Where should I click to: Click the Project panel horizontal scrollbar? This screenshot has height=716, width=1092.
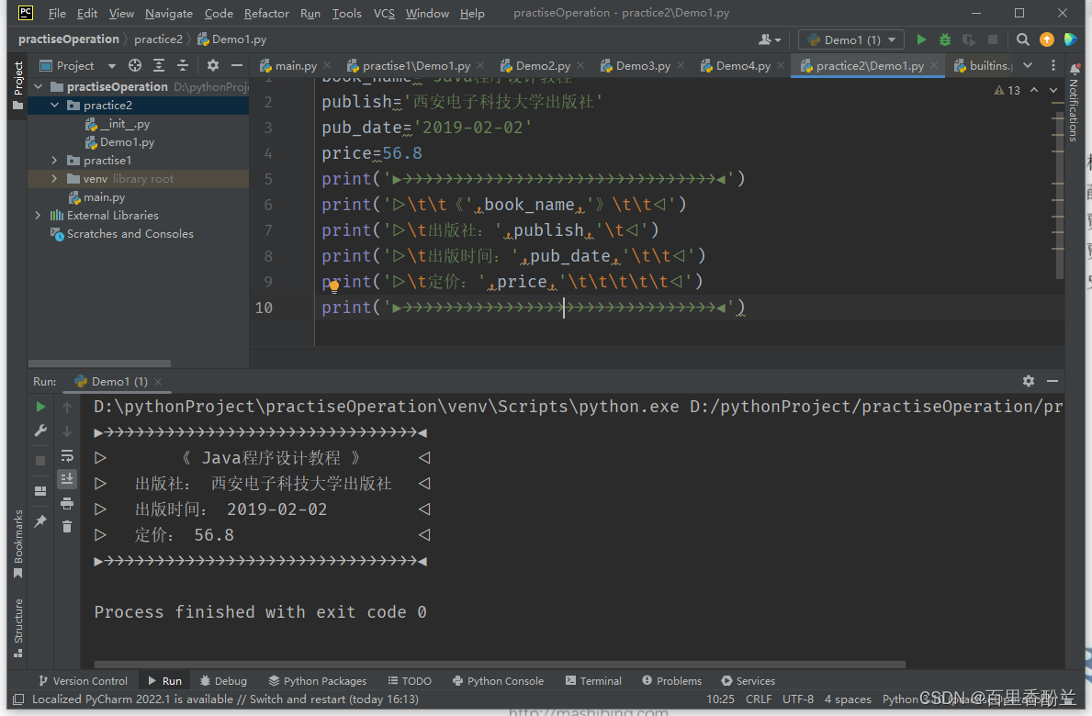pos(99,364)
